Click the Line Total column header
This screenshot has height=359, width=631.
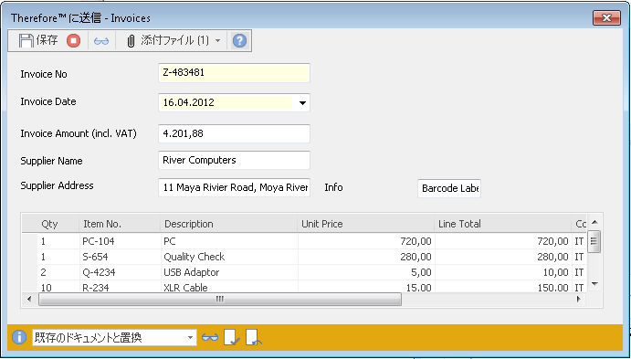point(502,224)
